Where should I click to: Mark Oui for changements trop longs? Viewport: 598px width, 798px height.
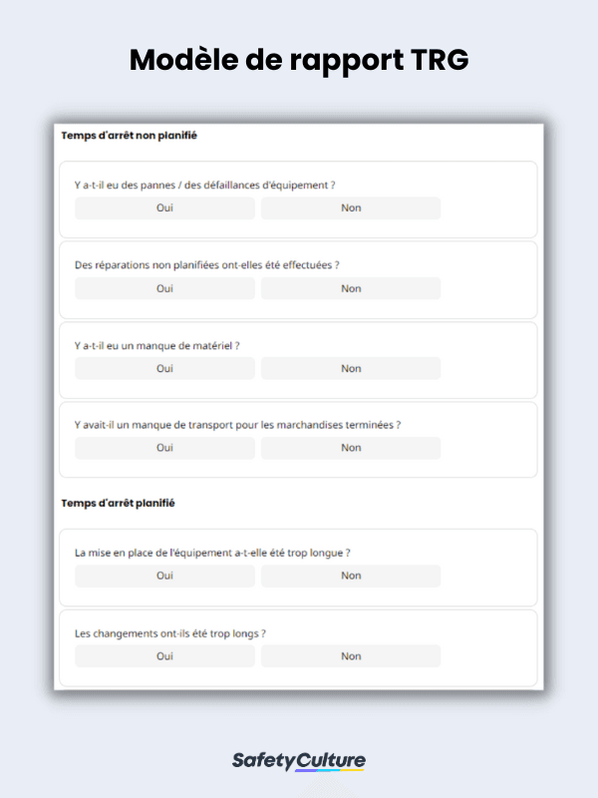tap(164, 656)
